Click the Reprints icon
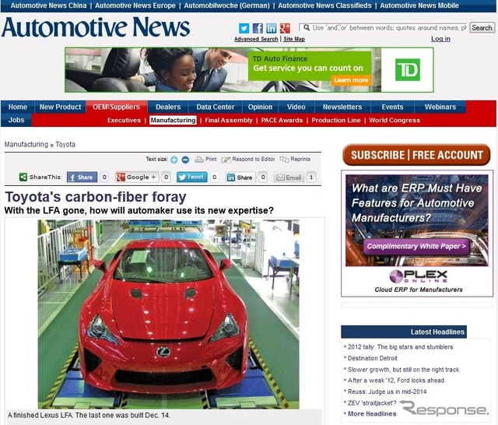 pyautogui.click(x=284, y=160)
